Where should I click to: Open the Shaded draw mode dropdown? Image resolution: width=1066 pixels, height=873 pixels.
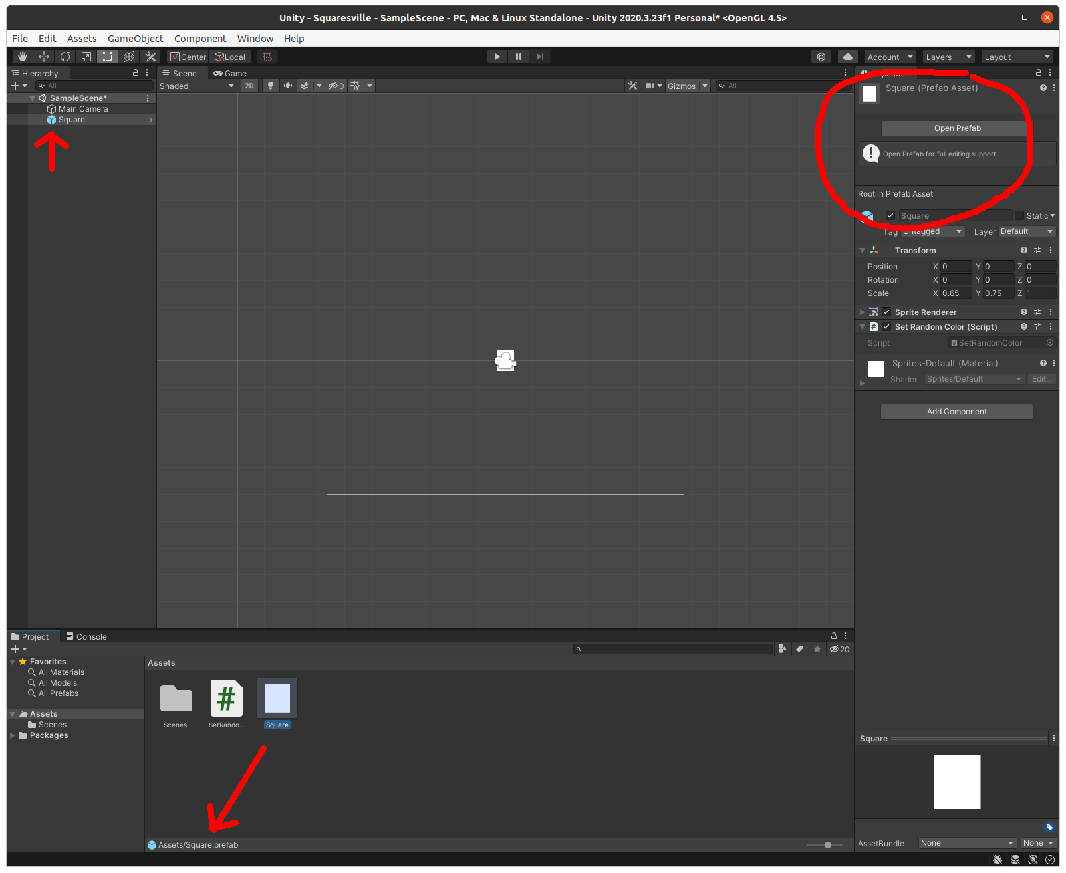point(196,86)
